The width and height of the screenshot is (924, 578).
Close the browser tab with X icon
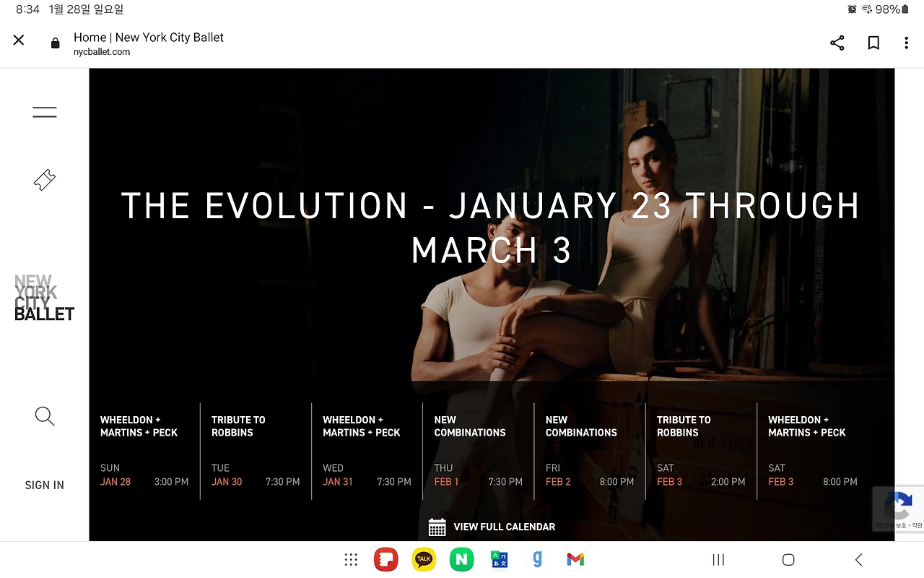[19, 40]
